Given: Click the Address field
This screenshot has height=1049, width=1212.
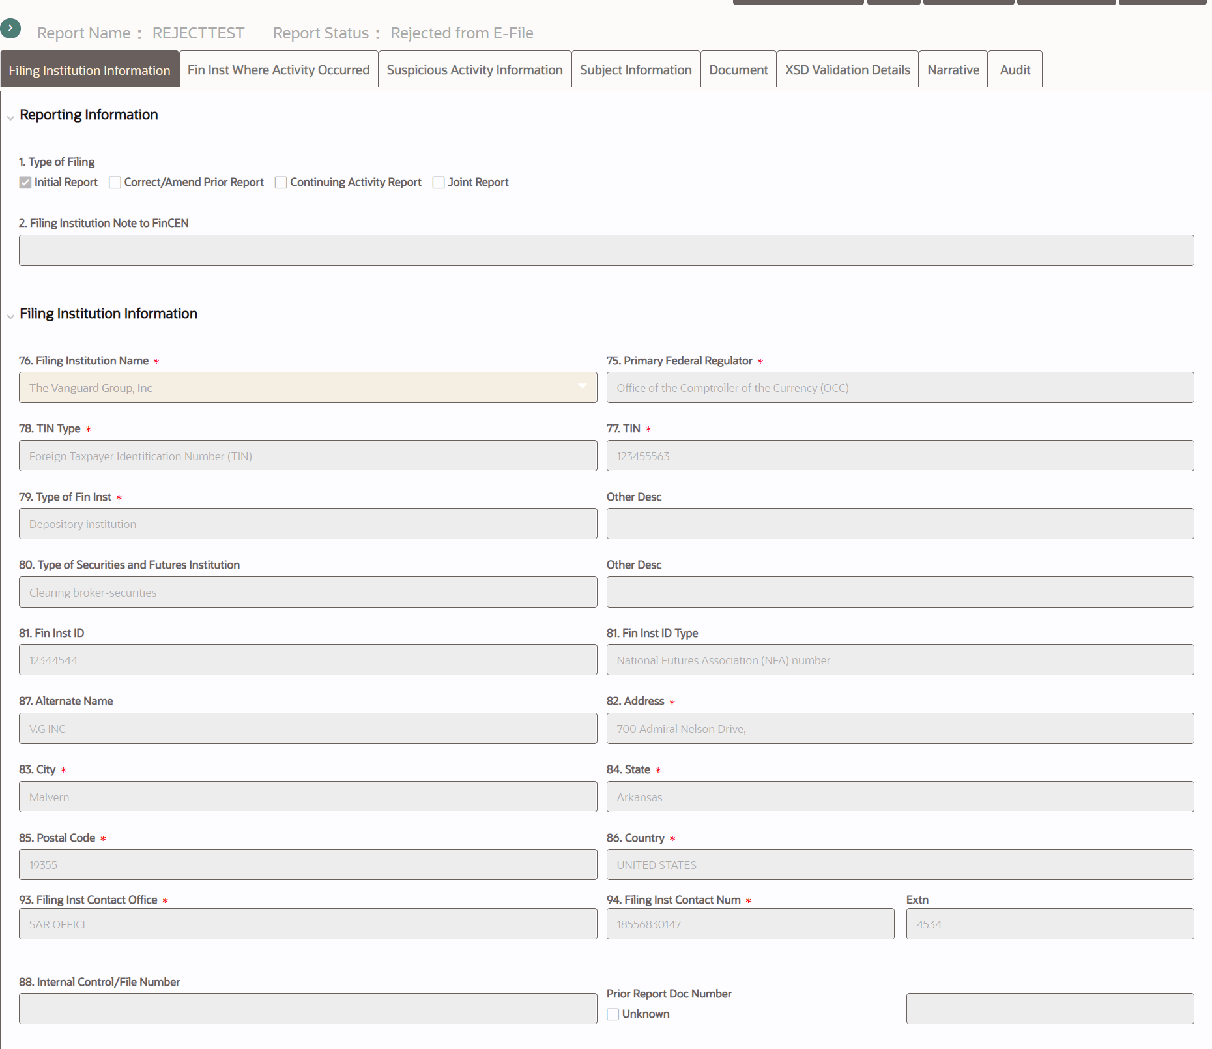Looking at the screenshot, I should (901, 728).
